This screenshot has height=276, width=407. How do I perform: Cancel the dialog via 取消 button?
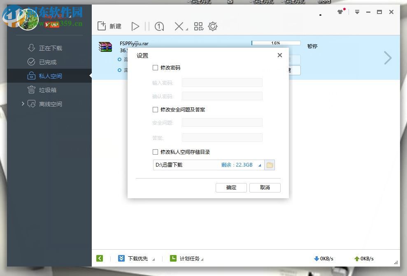(265, 188)
